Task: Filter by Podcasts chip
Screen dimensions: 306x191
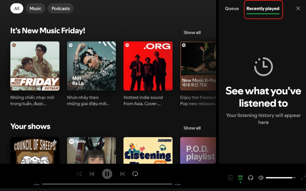Action: point(61,9)
